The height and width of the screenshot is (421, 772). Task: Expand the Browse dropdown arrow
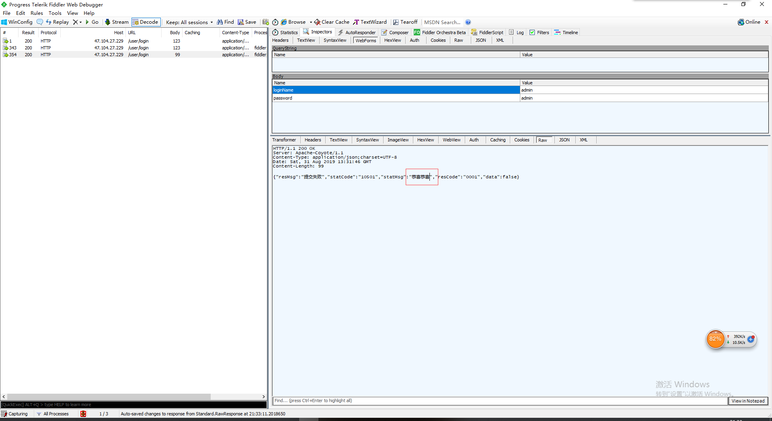point(311,22)
